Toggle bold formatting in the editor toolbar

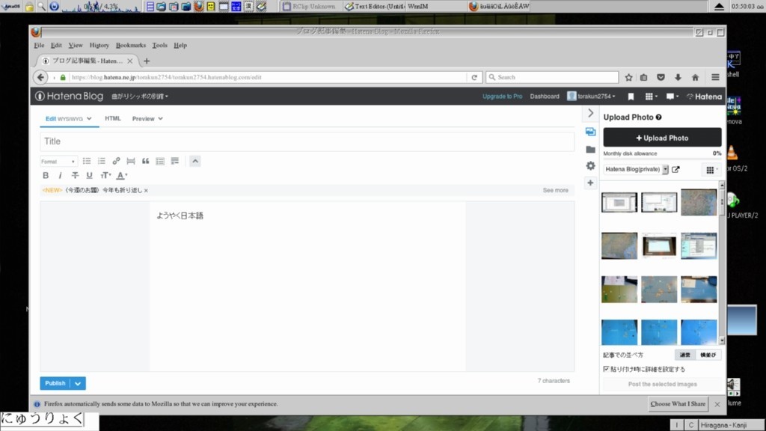[x=46, y=175]
